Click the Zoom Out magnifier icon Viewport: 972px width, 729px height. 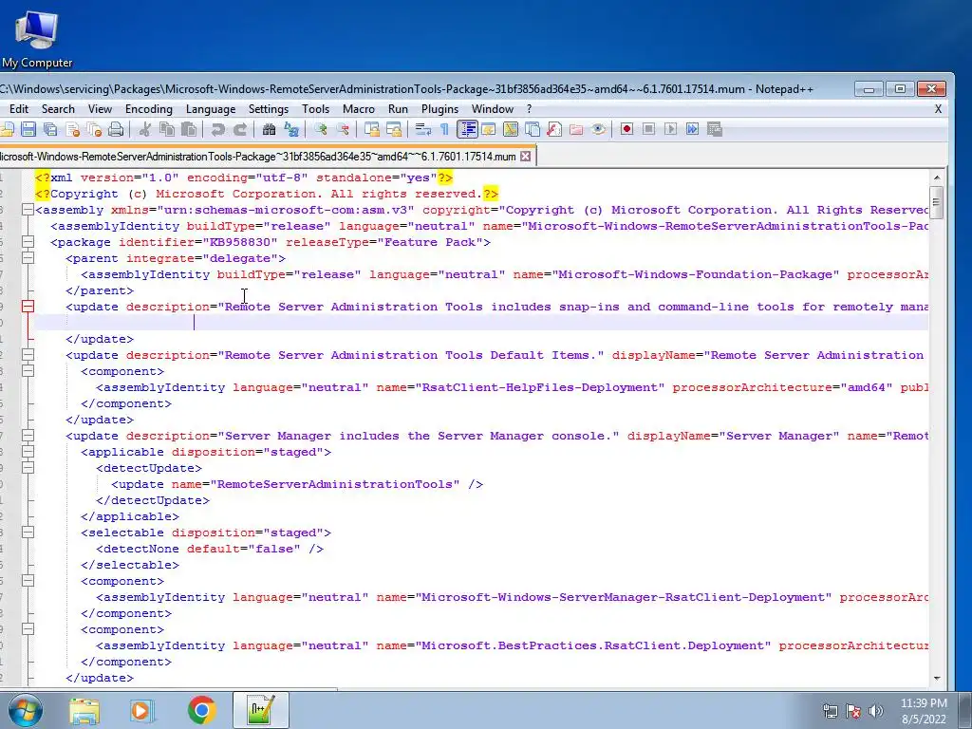pyautogui.click(x=344, y=129)
